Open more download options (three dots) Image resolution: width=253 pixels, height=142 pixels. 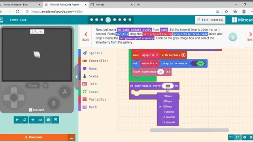(x=72, y=138)
